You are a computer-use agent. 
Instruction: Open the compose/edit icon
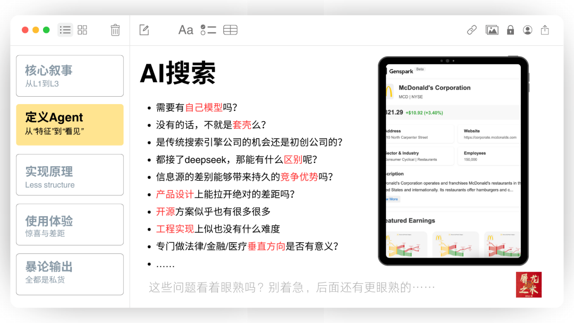tap(143, 30)
